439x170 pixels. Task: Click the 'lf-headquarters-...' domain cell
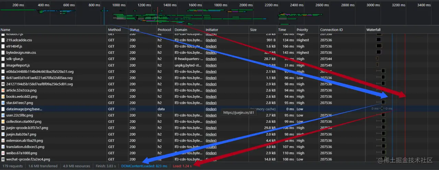189,59
